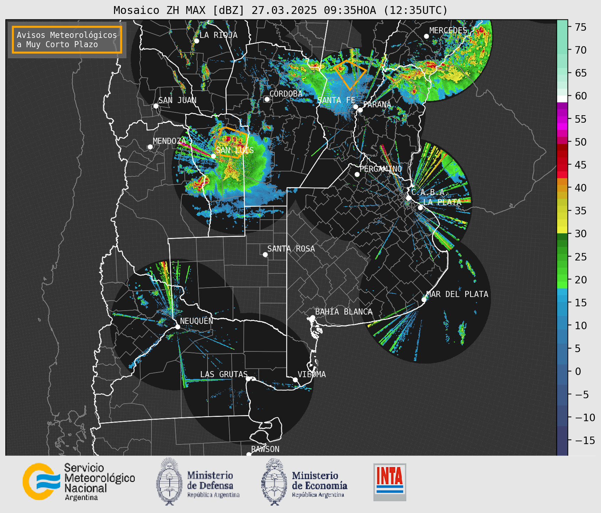This screenshot has height=513, width=601.
Task: Click the 70 dBZ label on color scale
Action: 581,50
